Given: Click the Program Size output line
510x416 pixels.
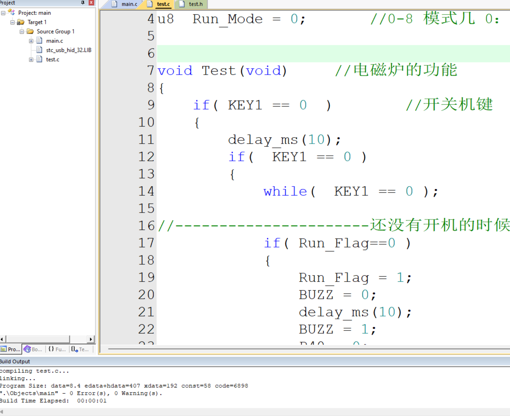Looking at the screenshot, I should click(x=124, y=386).
